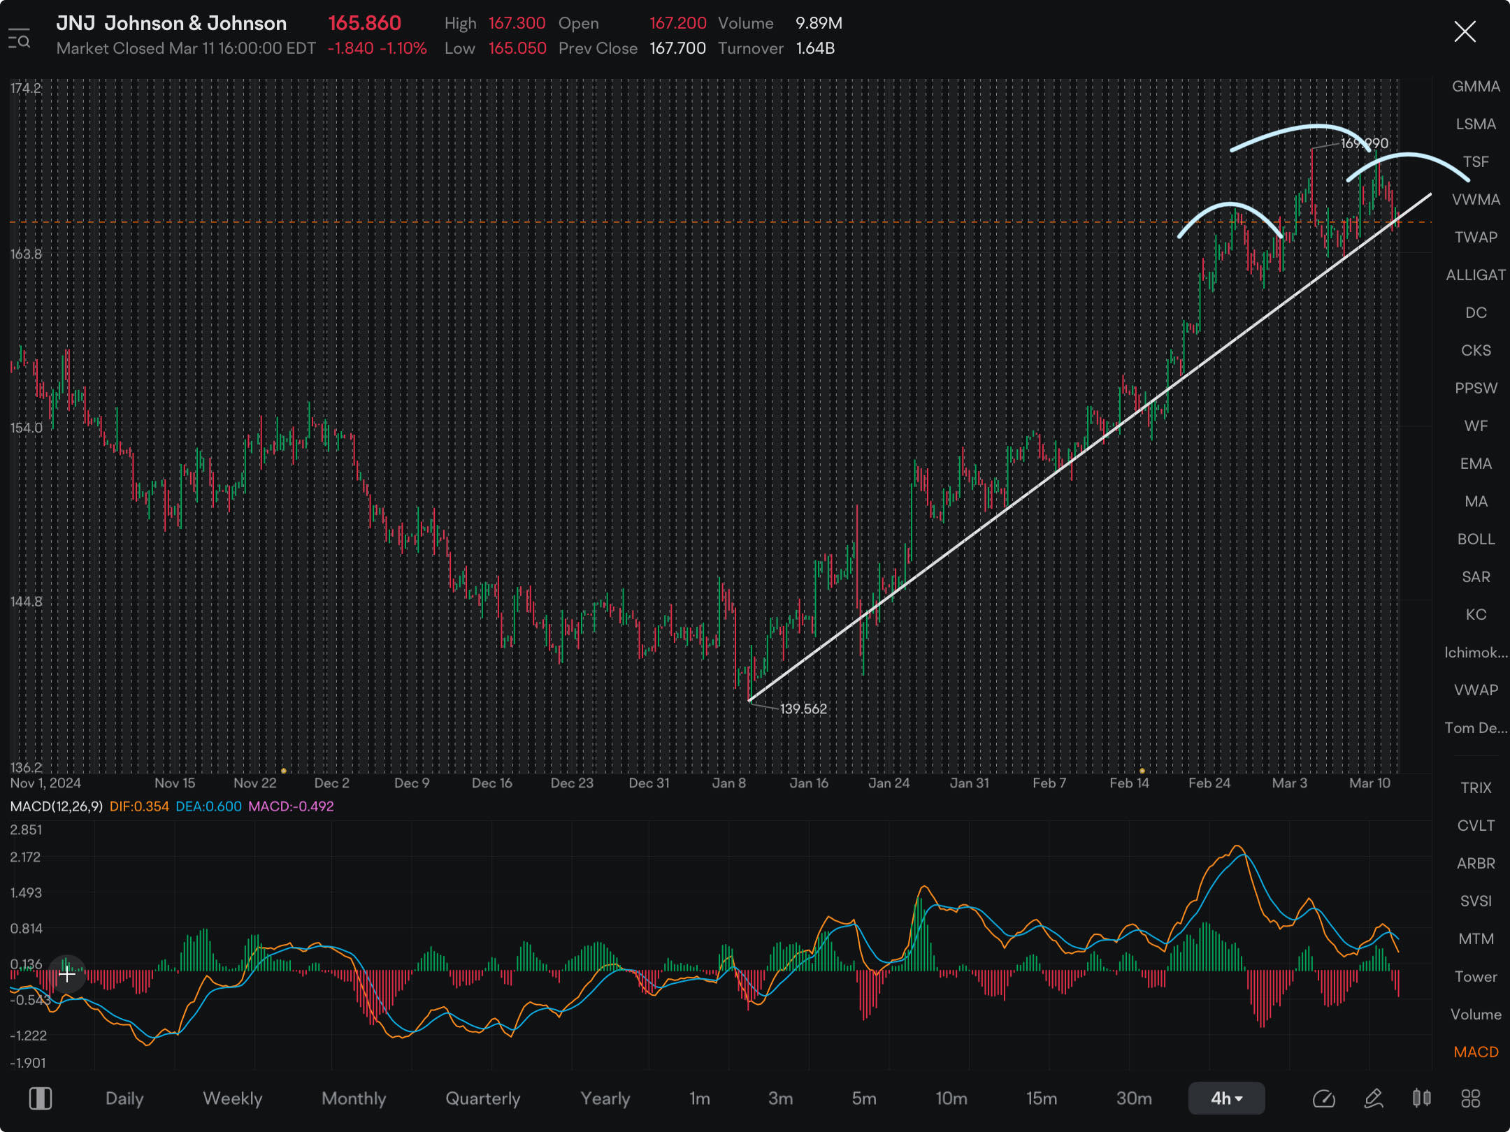This screenshot has width=1510, height=1132.
Task: Select the 30m interval
Action: point(1134,1098)
